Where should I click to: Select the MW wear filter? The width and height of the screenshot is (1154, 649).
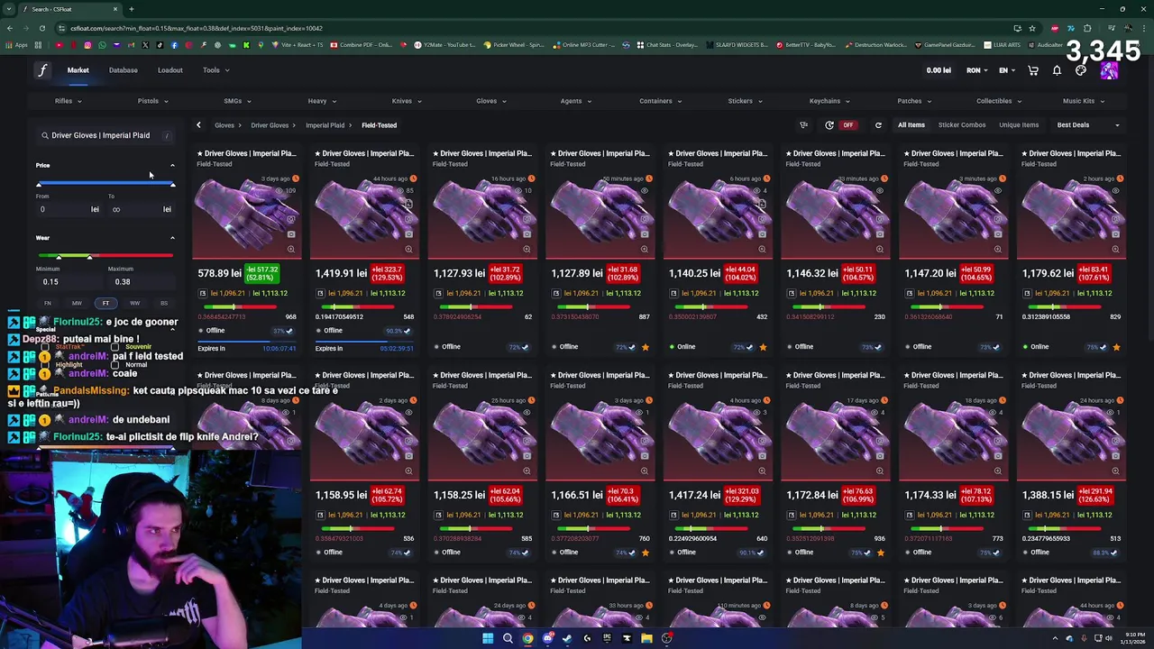(77, 303)
